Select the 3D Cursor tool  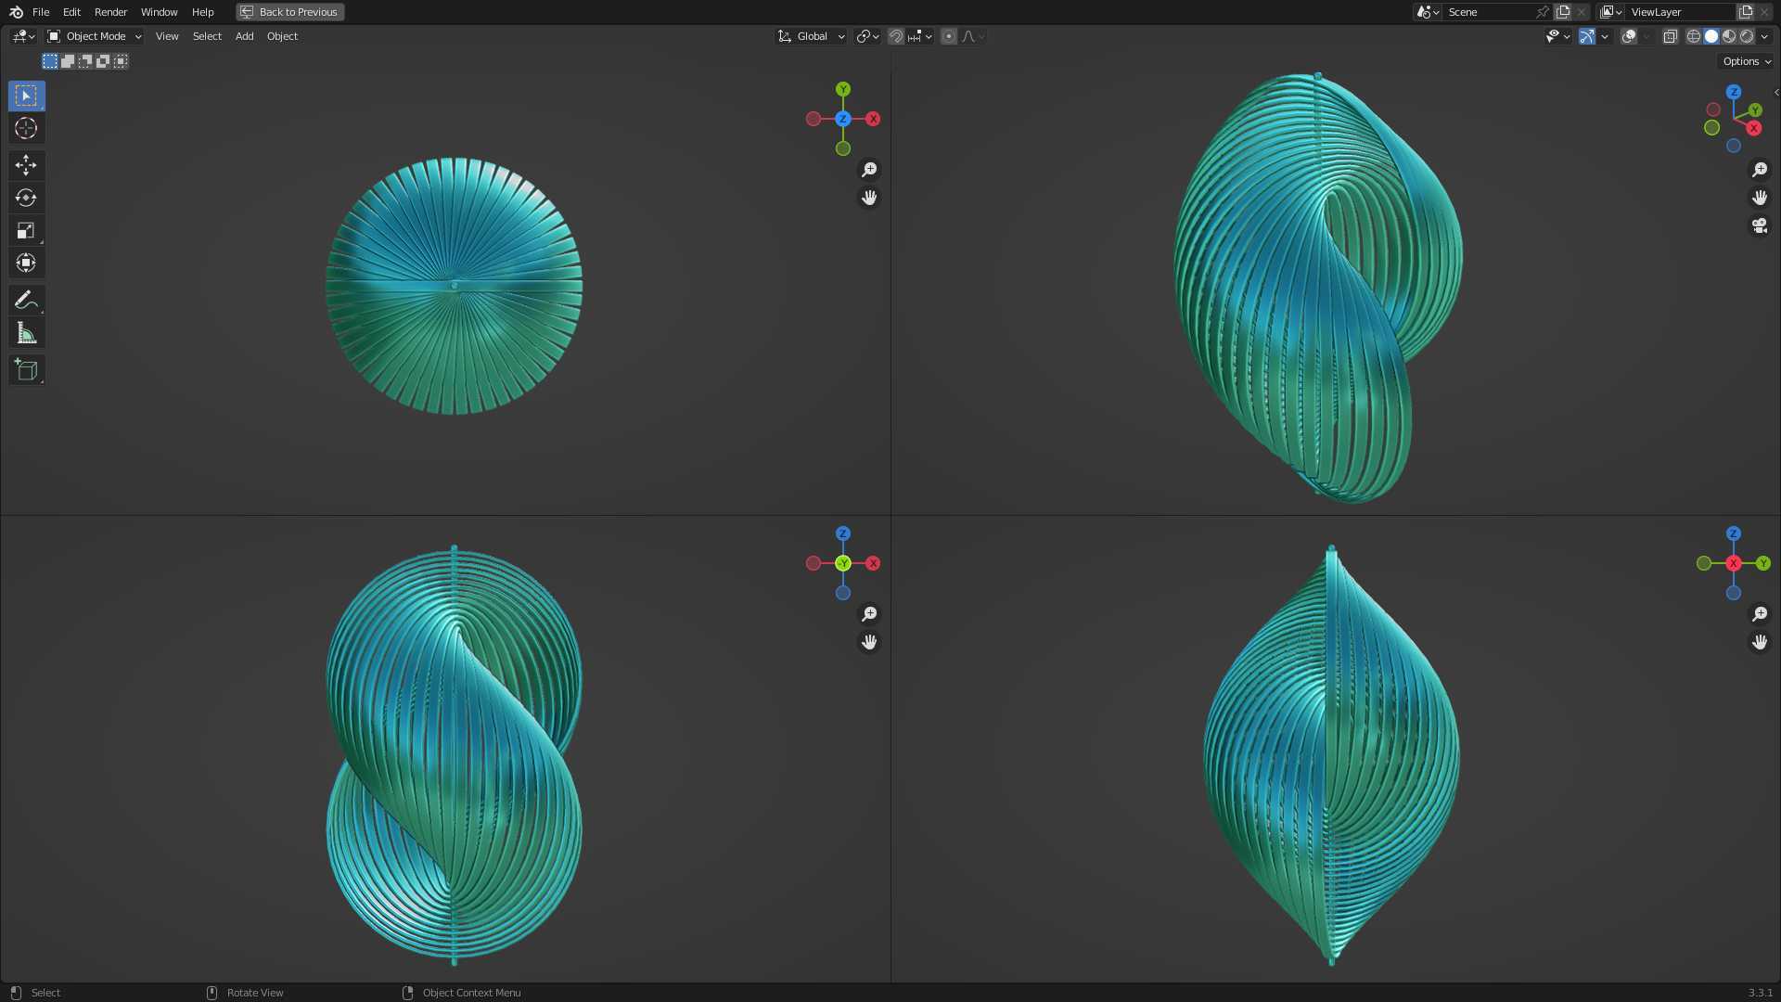click(x=26, y=128)
